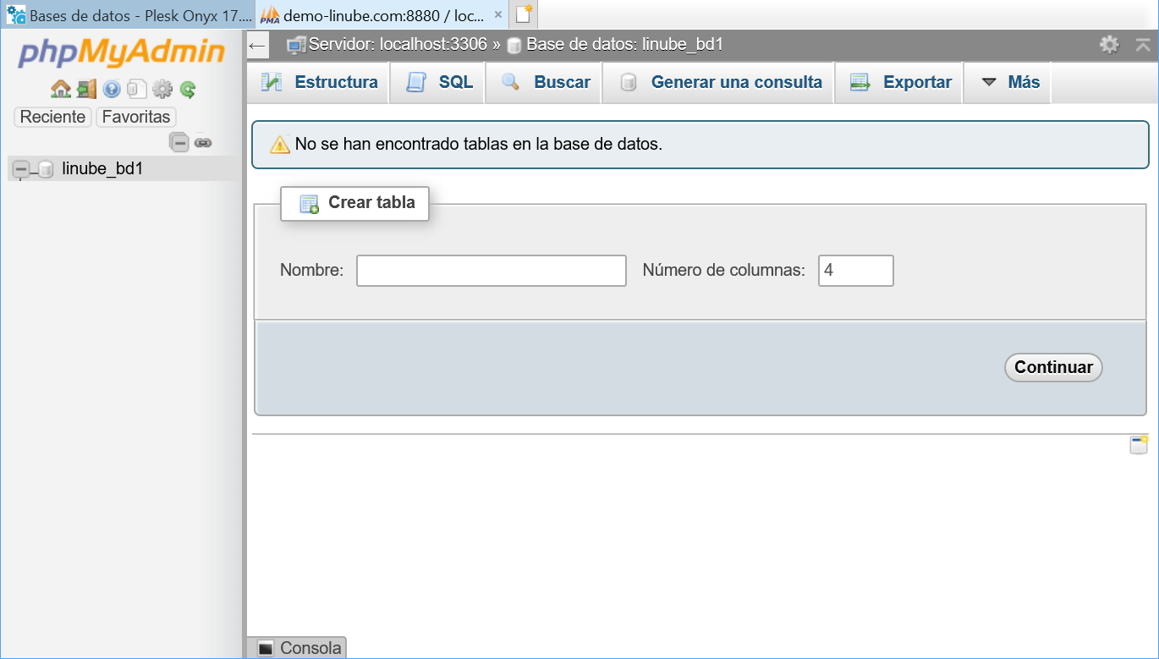Reload the navigation panel with green arrow

188,89
